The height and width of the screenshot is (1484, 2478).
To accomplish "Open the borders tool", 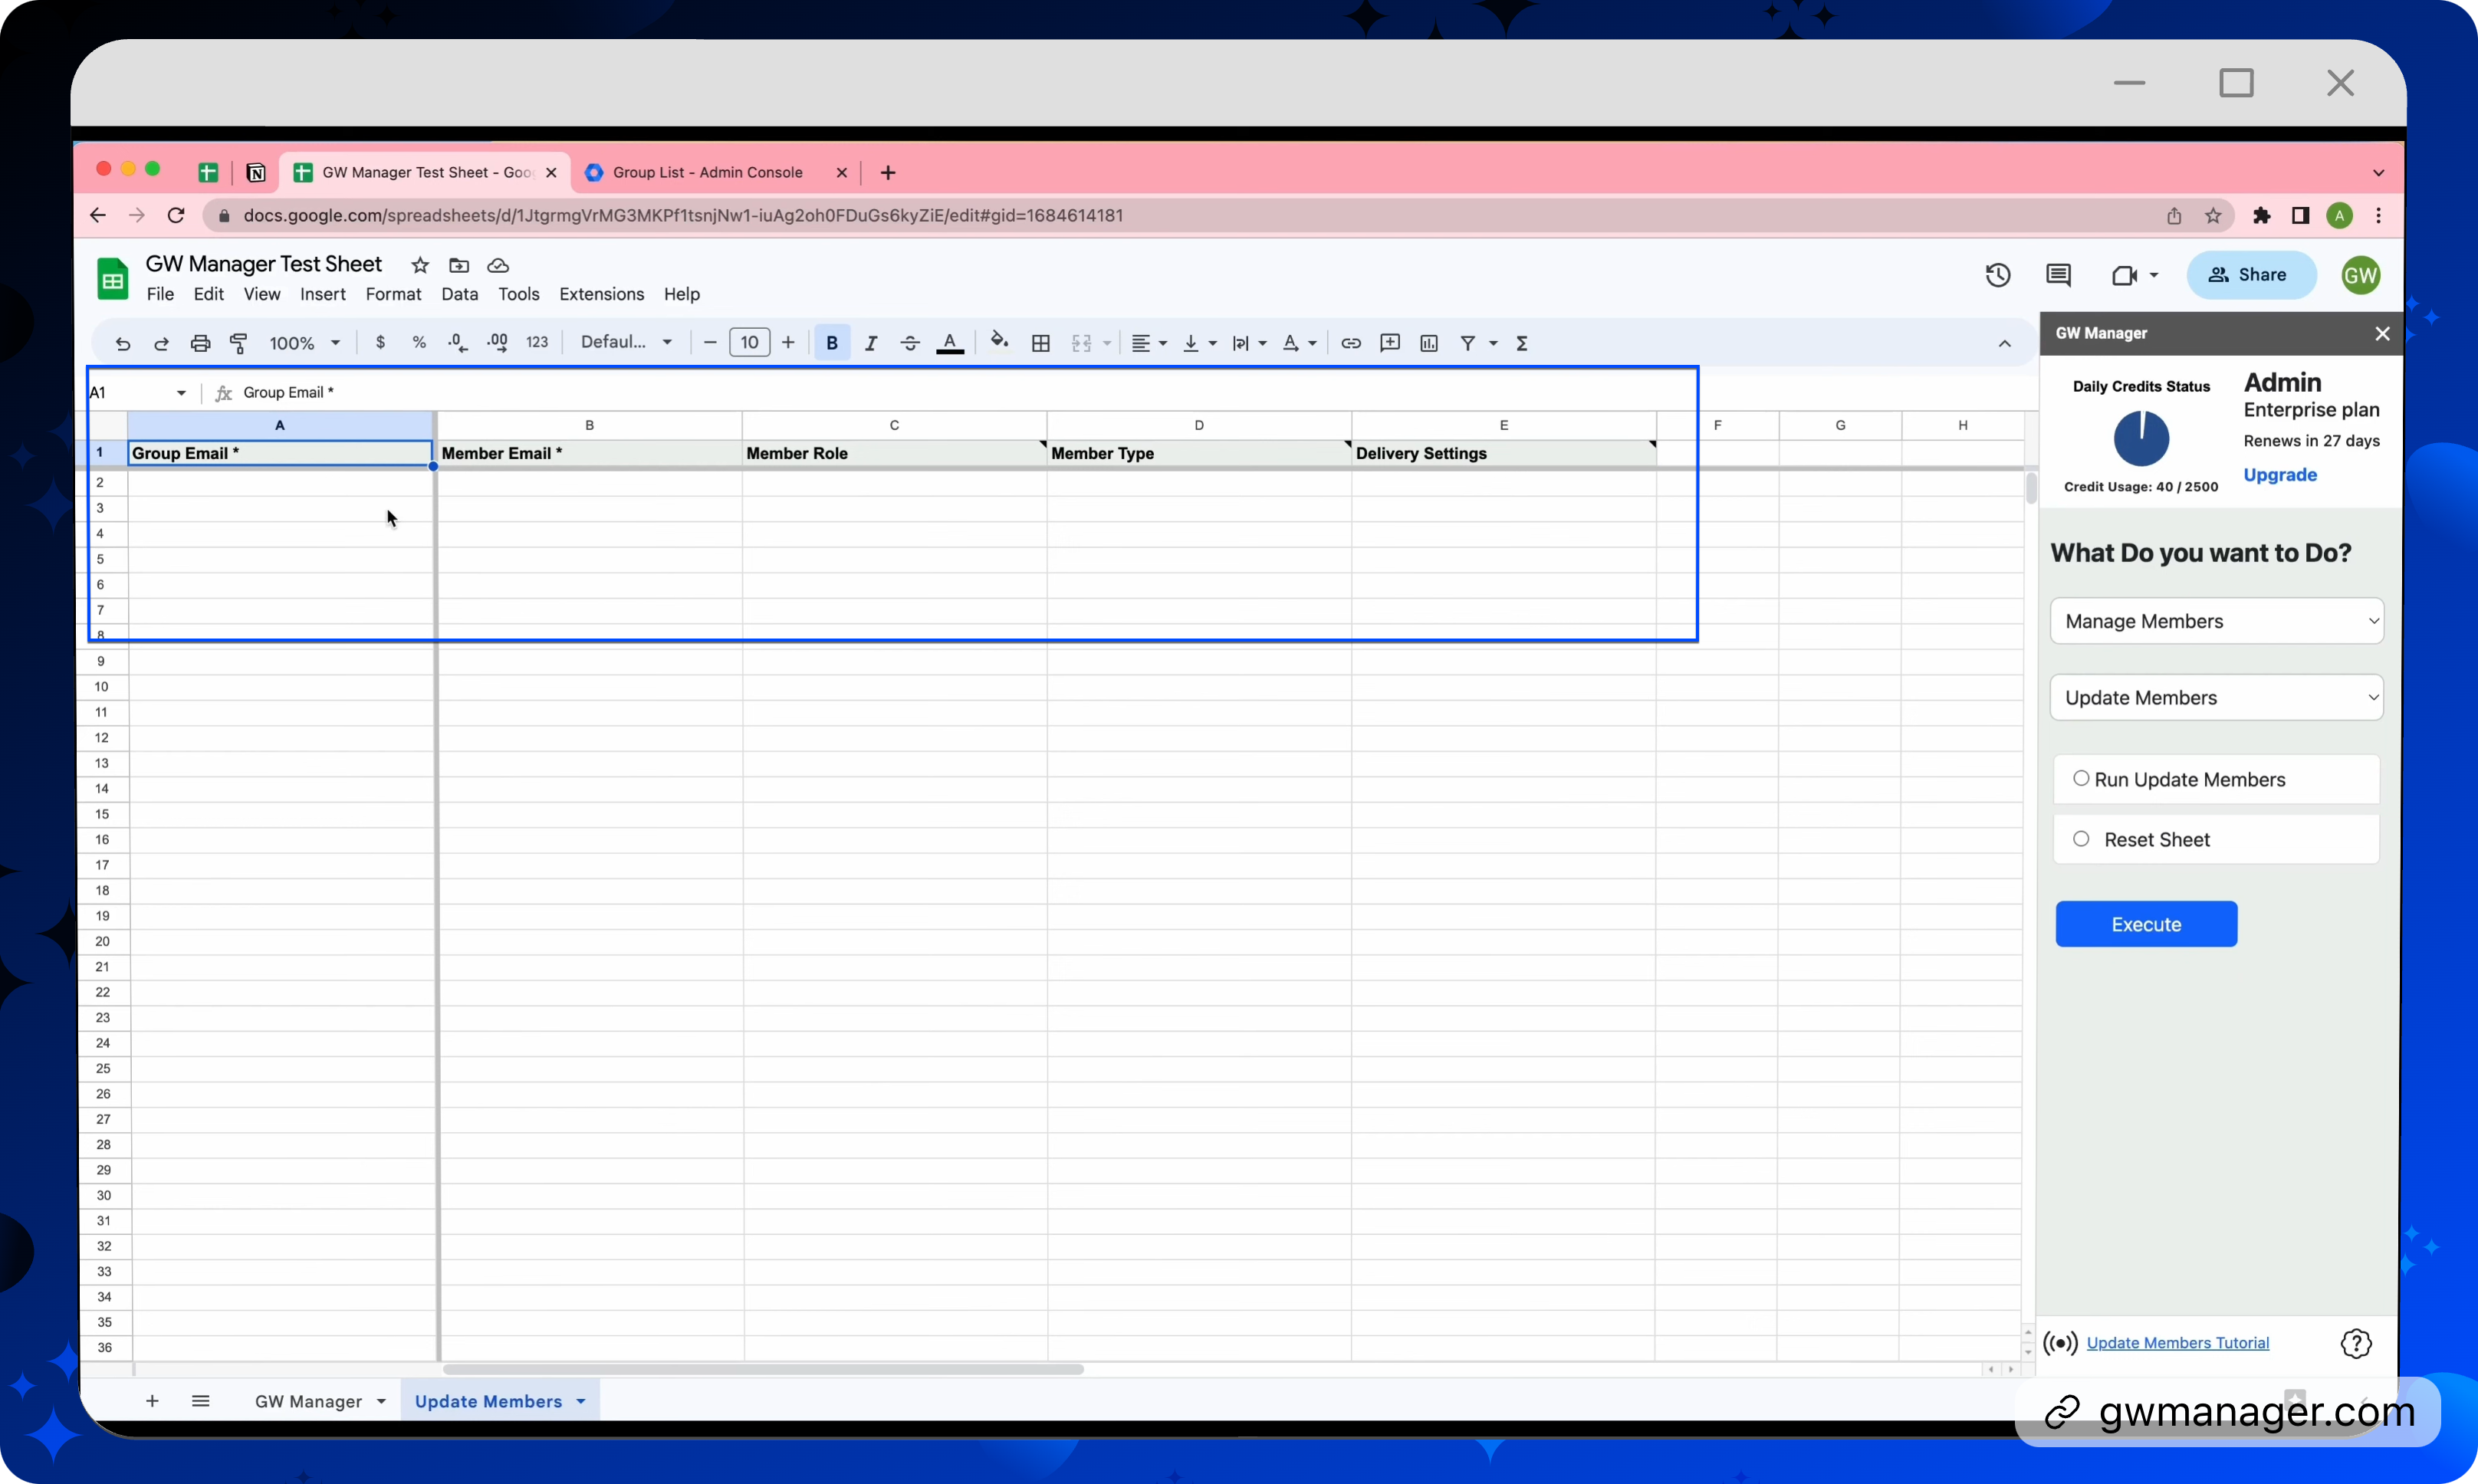I will [x=1040, y=342].
